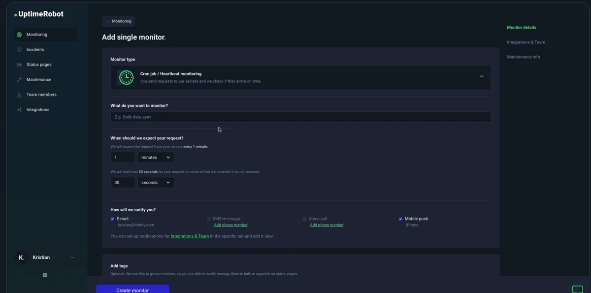Viewport: 591px width, 293px height.
Task: Follow the Integrations & Team link
Action: pos(190,236)
